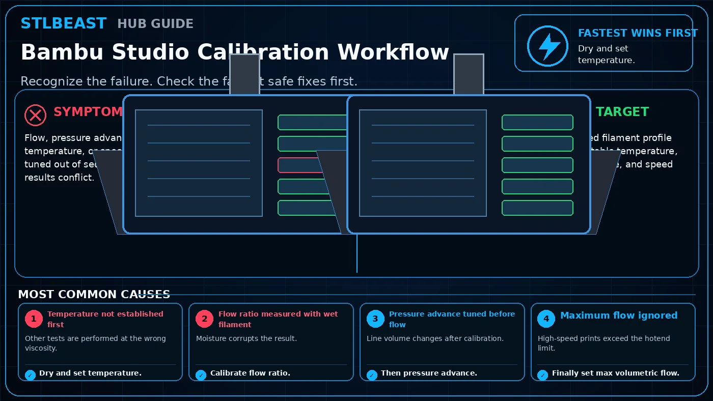Click 'Other tests are performed at the wrong viscosity.'
Screen dimensions: 713x401
point(95,343)
